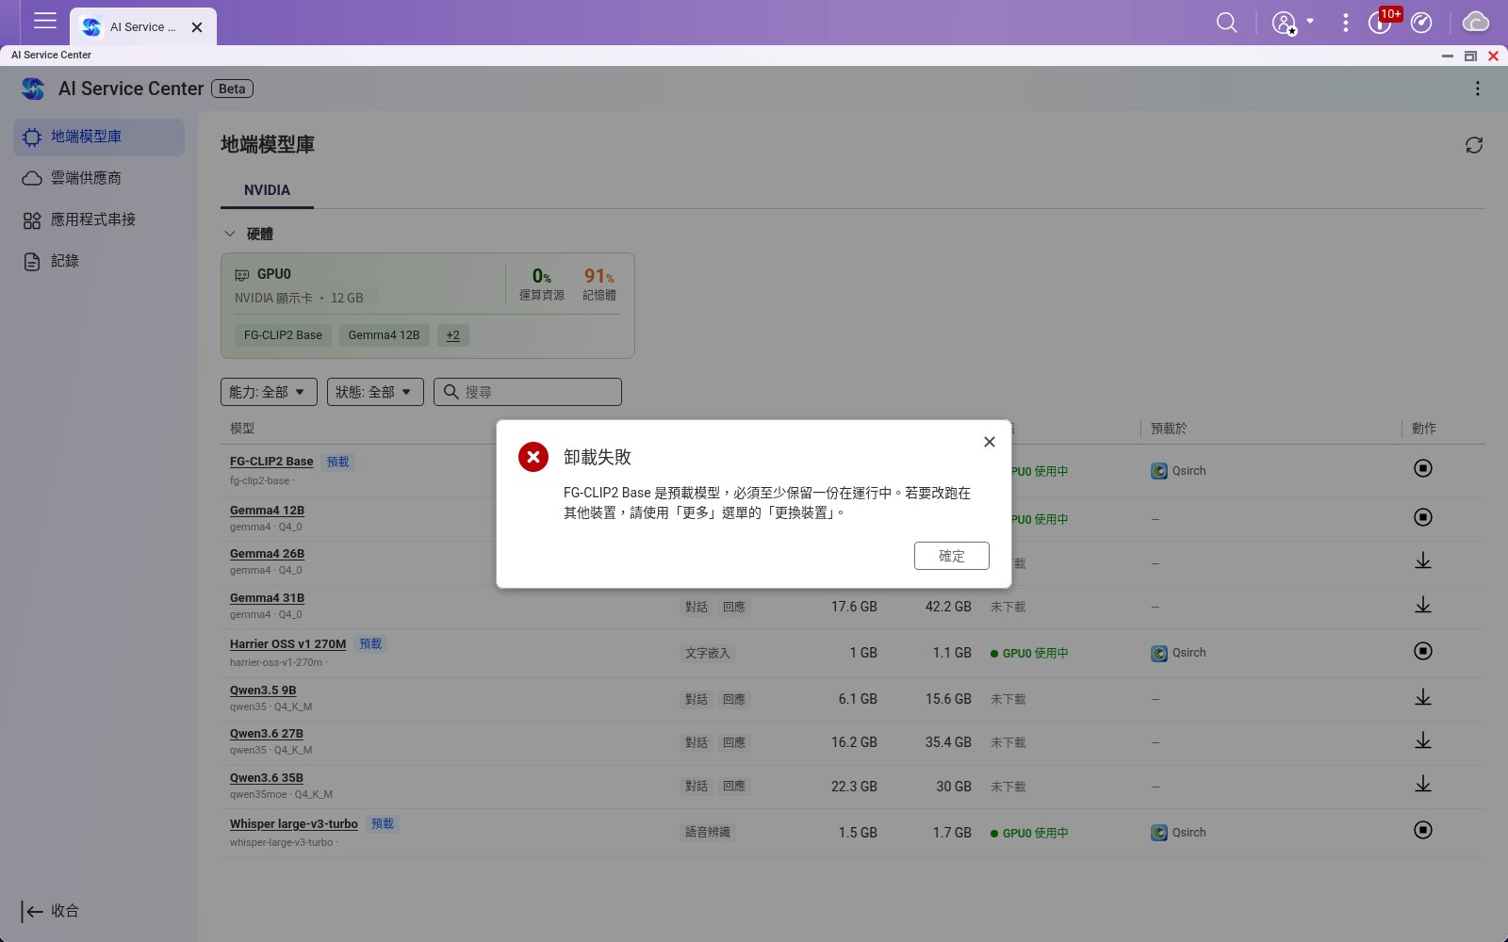1508x942 pixels.
Task: Open the FG-CLIP2 Base model link
Action: pyautogui.click(x=271, y=462)
